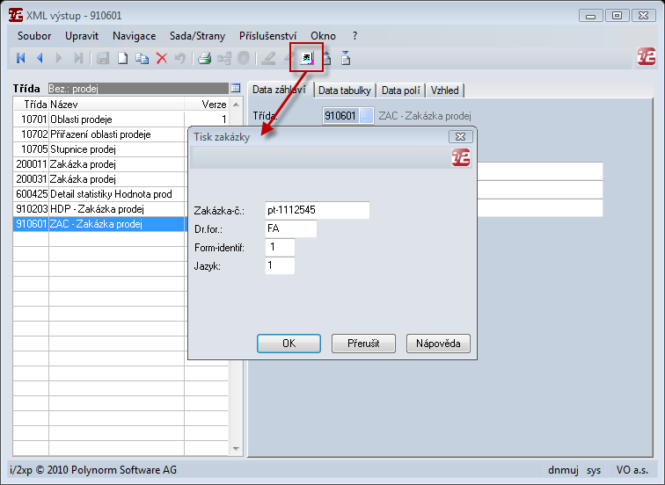Image resolution: width=665 pixels, height=485 pixels.
Task: Click the i/2 logo in Tisk zakázky dialog
Action: 461,157
